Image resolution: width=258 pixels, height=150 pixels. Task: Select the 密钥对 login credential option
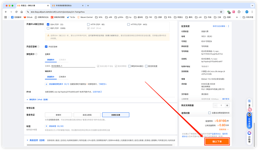coord(58,115)
